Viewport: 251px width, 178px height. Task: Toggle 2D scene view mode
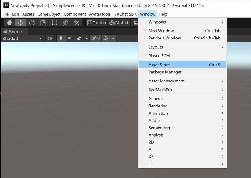tap(50, 38)
